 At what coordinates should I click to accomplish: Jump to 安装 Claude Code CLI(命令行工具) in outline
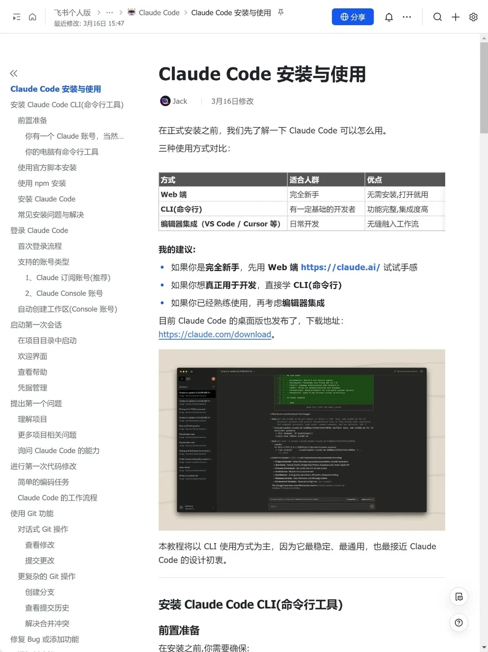tap(67, 105)
